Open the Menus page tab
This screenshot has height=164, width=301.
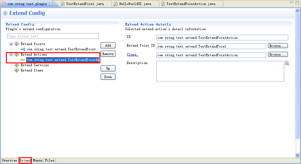(x=38, y=161)
